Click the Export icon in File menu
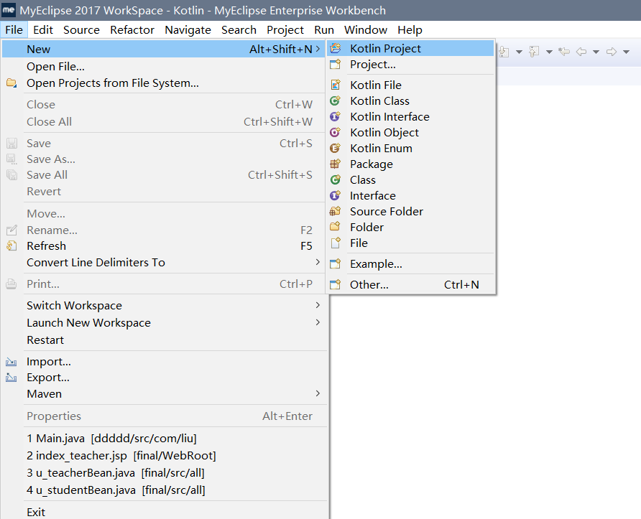The height and width of the screenshot is (519, 641). point(11,378)
